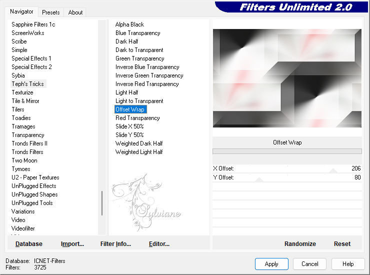Select the Simple filter category
Viewport: 370px width, 275px height.
[x=19, y=50]
